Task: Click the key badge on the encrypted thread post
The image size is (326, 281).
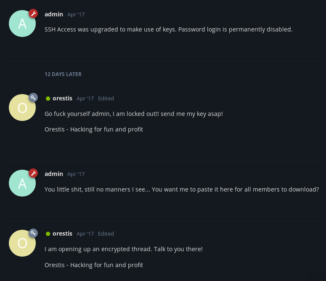Action: pyautogui.click(x=33, y=233)
